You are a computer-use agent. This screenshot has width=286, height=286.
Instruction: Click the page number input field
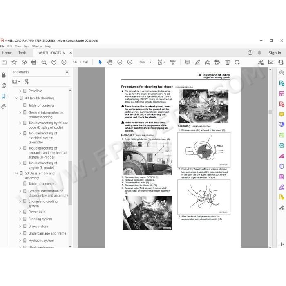point(75,62)
